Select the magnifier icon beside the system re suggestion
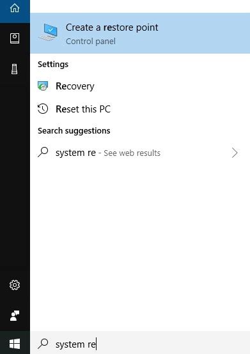Viewport: 250px width, 354px height. [43, 152]
